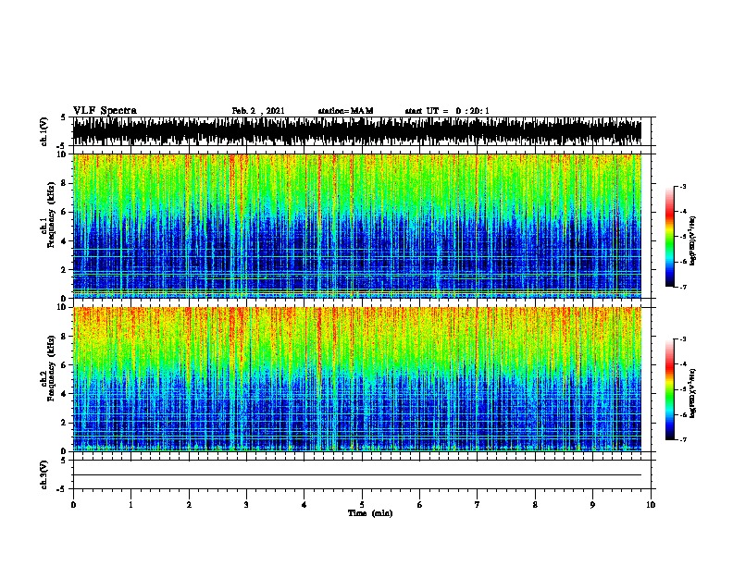Viewport: 733px width, 566px height.
Task: Click inside the ch.1 spectrogram panel
Action: [357, 226]
